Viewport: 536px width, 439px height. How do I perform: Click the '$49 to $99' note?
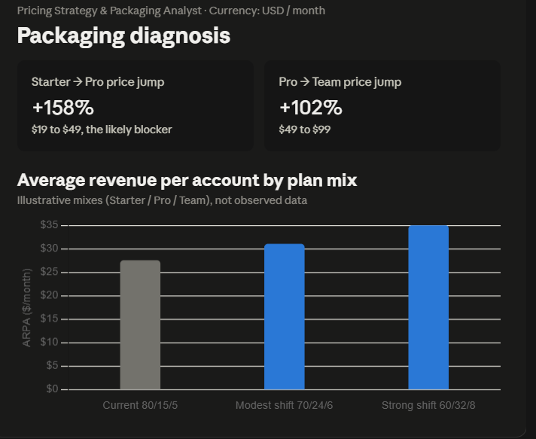[305, 130]
